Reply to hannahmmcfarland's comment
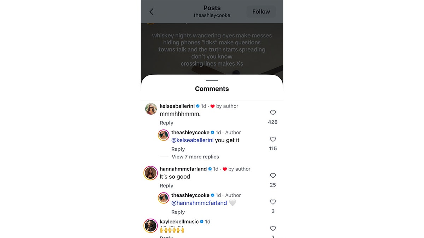 tap(166, 185)
